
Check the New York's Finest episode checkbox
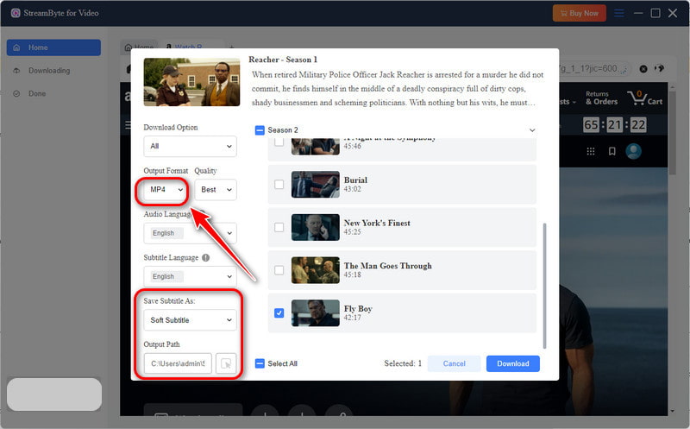coord(279,227)
